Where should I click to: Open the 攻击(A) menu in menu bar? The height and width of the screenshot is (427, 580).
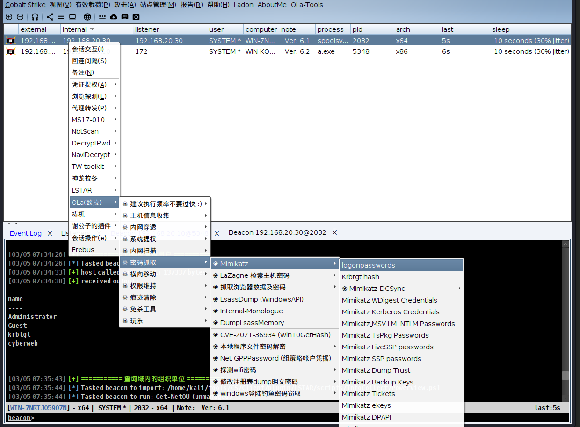125,5
